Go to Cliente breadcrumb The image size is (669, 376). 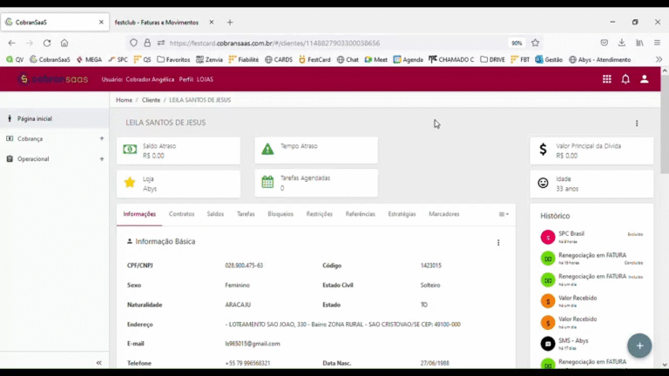tap(151, 100)
